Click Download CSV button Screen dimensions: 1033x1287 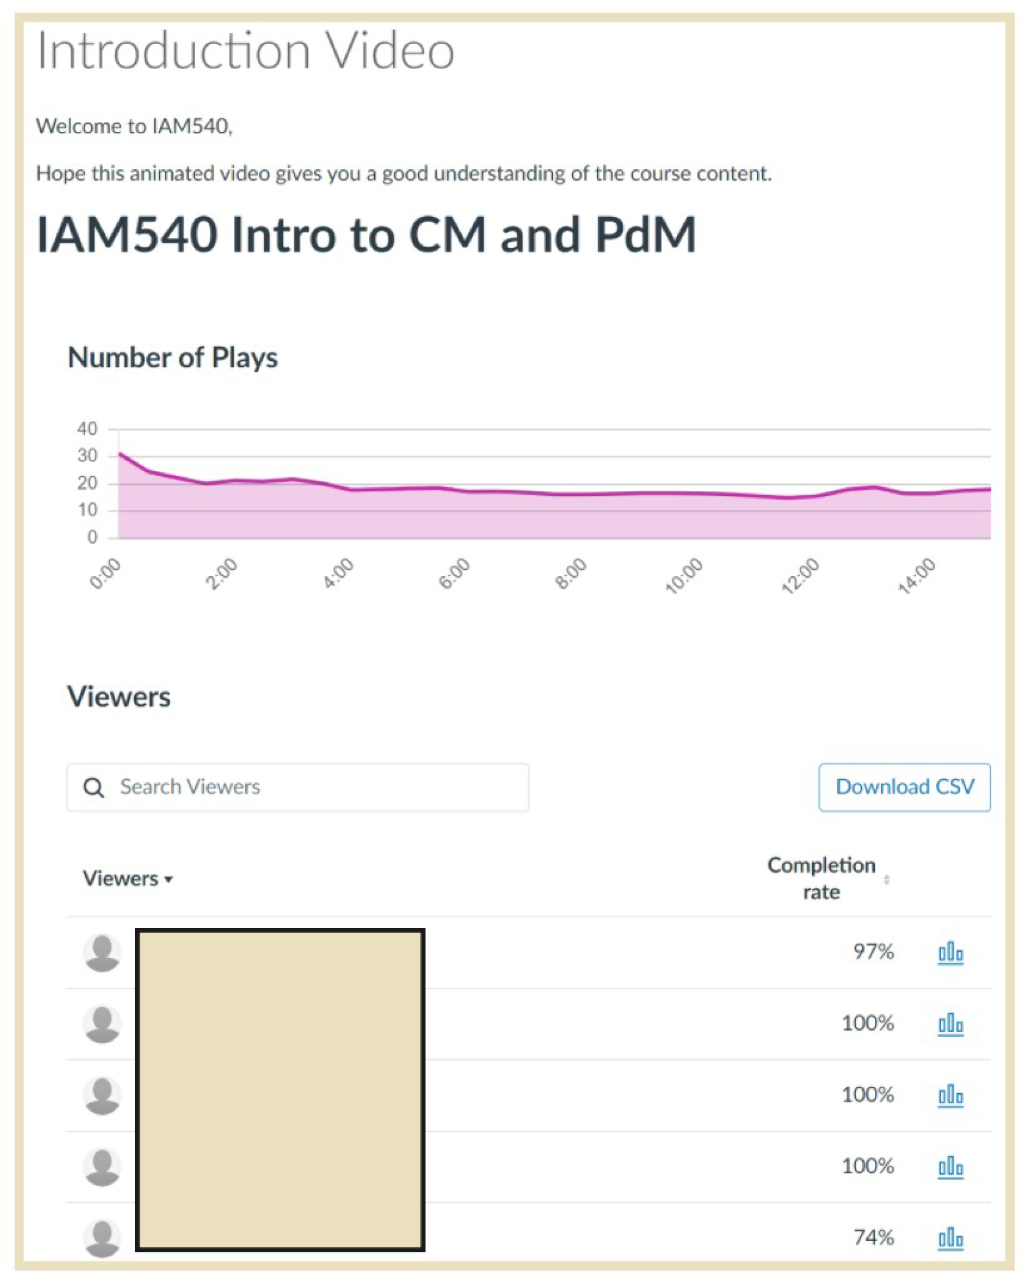904,787
